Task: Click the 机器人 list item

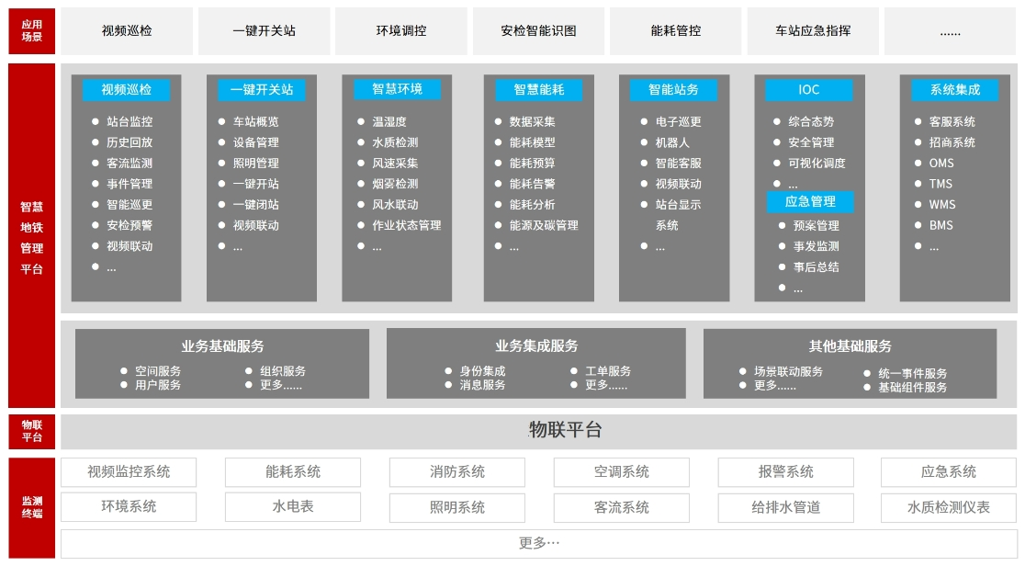Action: (672, 142)
